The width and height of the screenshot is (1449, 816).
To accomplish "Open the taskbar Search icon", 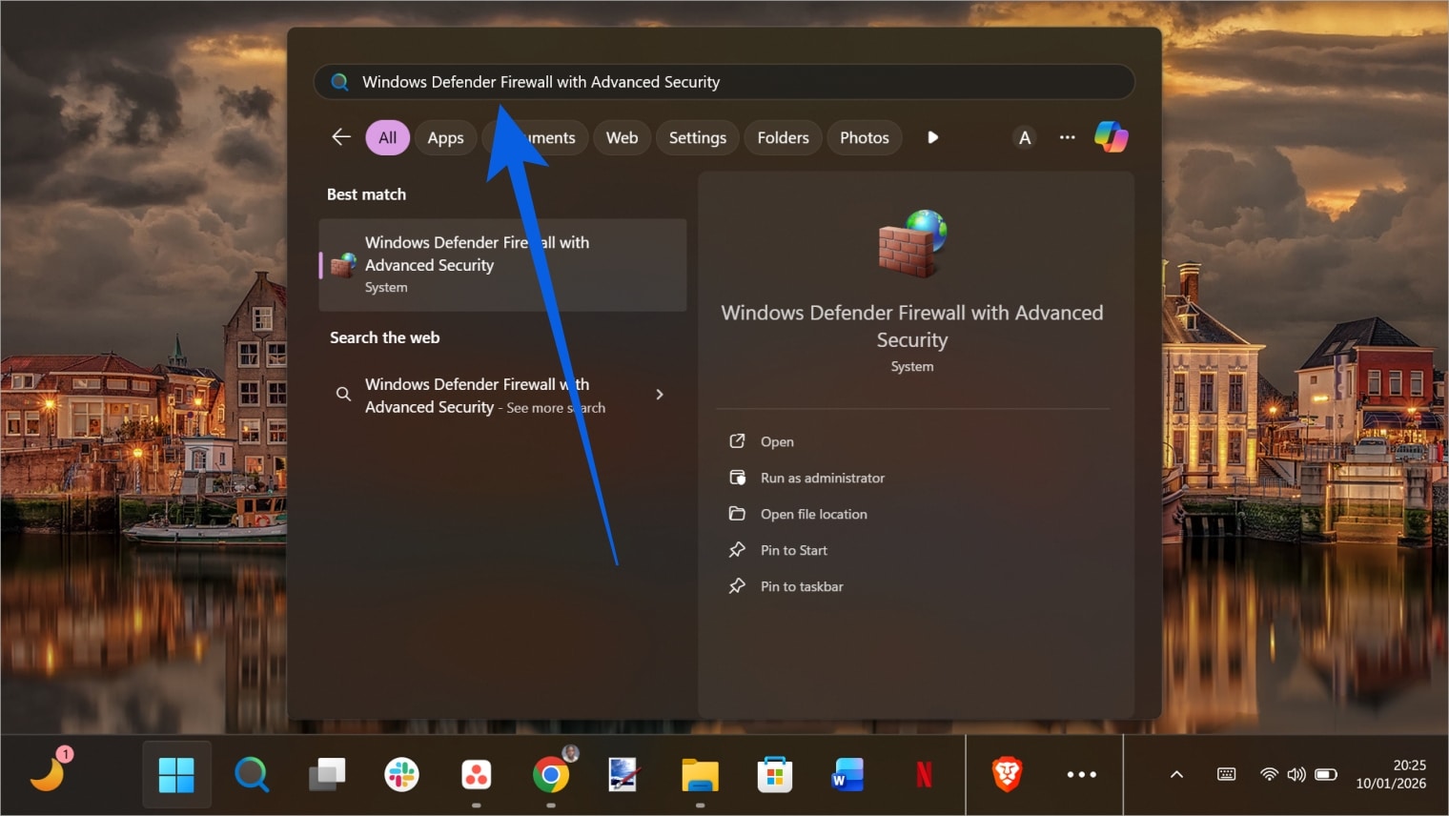I will (252, 774).
